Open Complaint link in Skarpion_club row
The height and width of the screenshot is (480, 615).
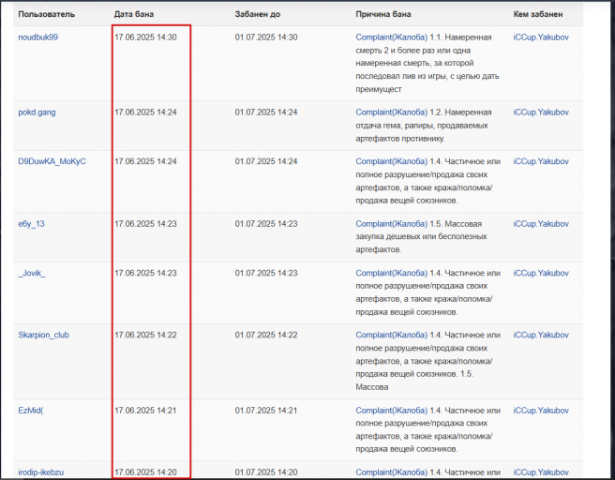point(392,335)
